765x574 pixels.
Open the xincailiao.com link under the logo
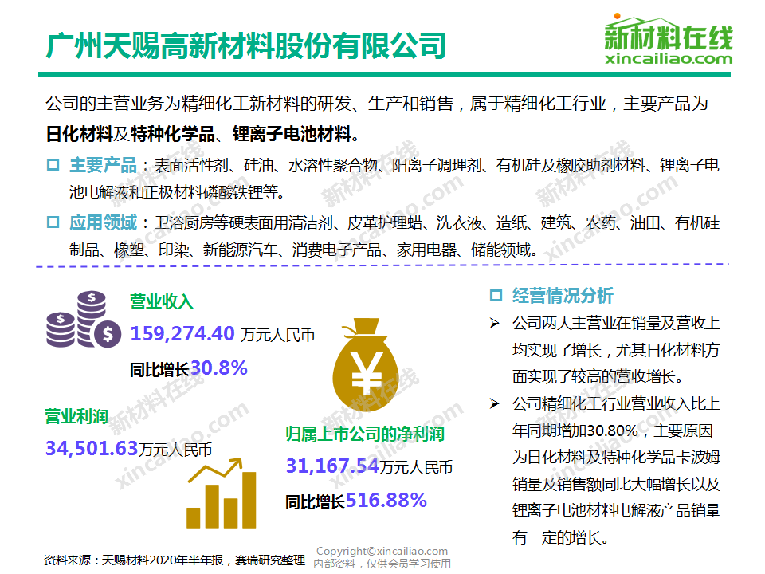(x=669, y=58)
